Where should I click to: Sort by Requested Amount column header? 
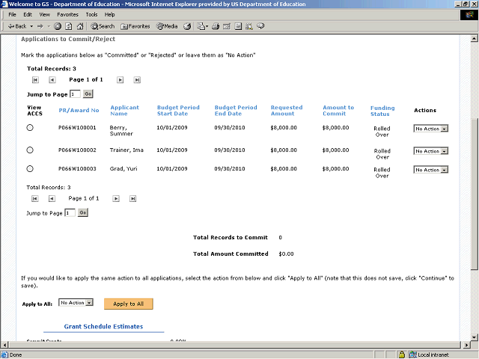point(287,111)
